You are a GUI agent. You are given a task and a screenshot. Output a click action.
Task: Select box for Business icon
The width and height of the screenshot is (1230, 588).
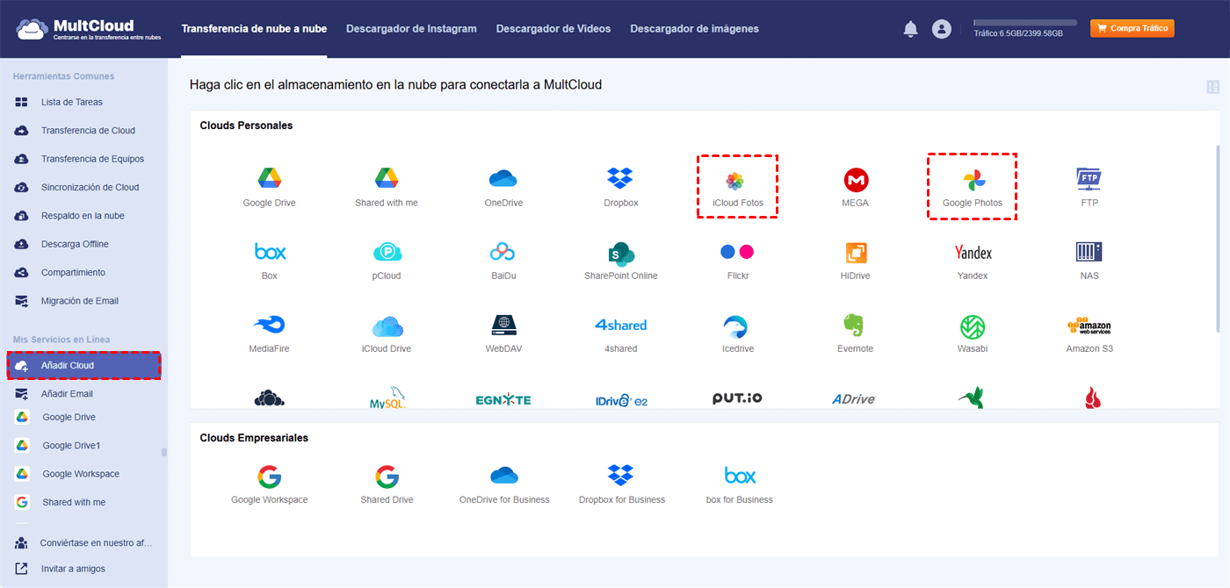pyautogui.click(x=740, y=476)
